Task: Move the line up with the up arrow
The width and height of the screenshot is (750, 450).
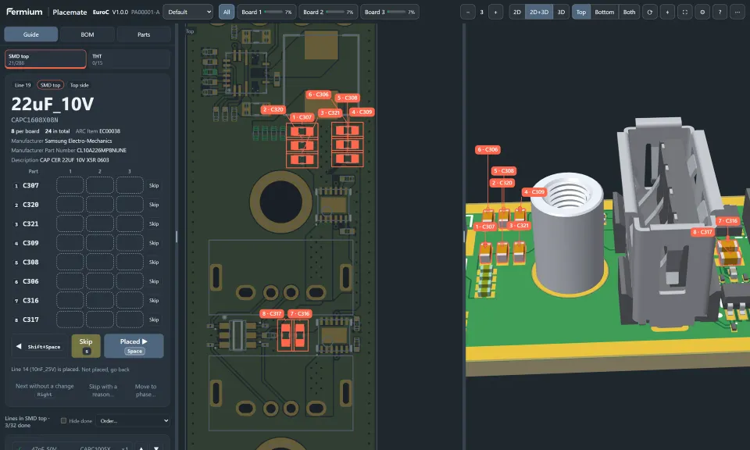Action: click(x=141, y=448)
